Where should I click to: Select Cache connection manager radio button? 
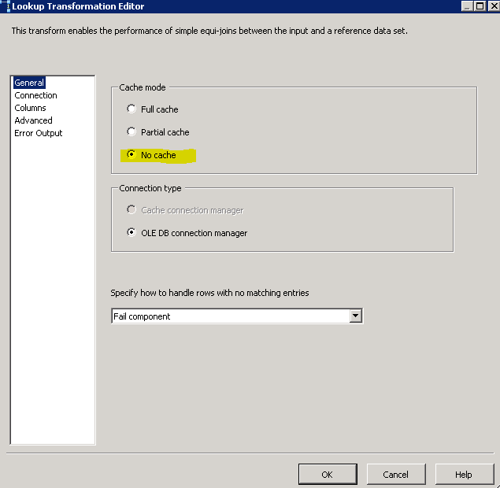[131, 210]
